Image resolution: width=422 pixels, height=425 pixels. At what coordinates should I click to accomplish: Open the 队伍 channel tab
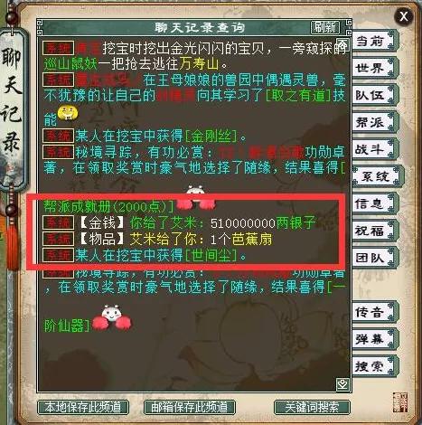[x=373, y=95]
